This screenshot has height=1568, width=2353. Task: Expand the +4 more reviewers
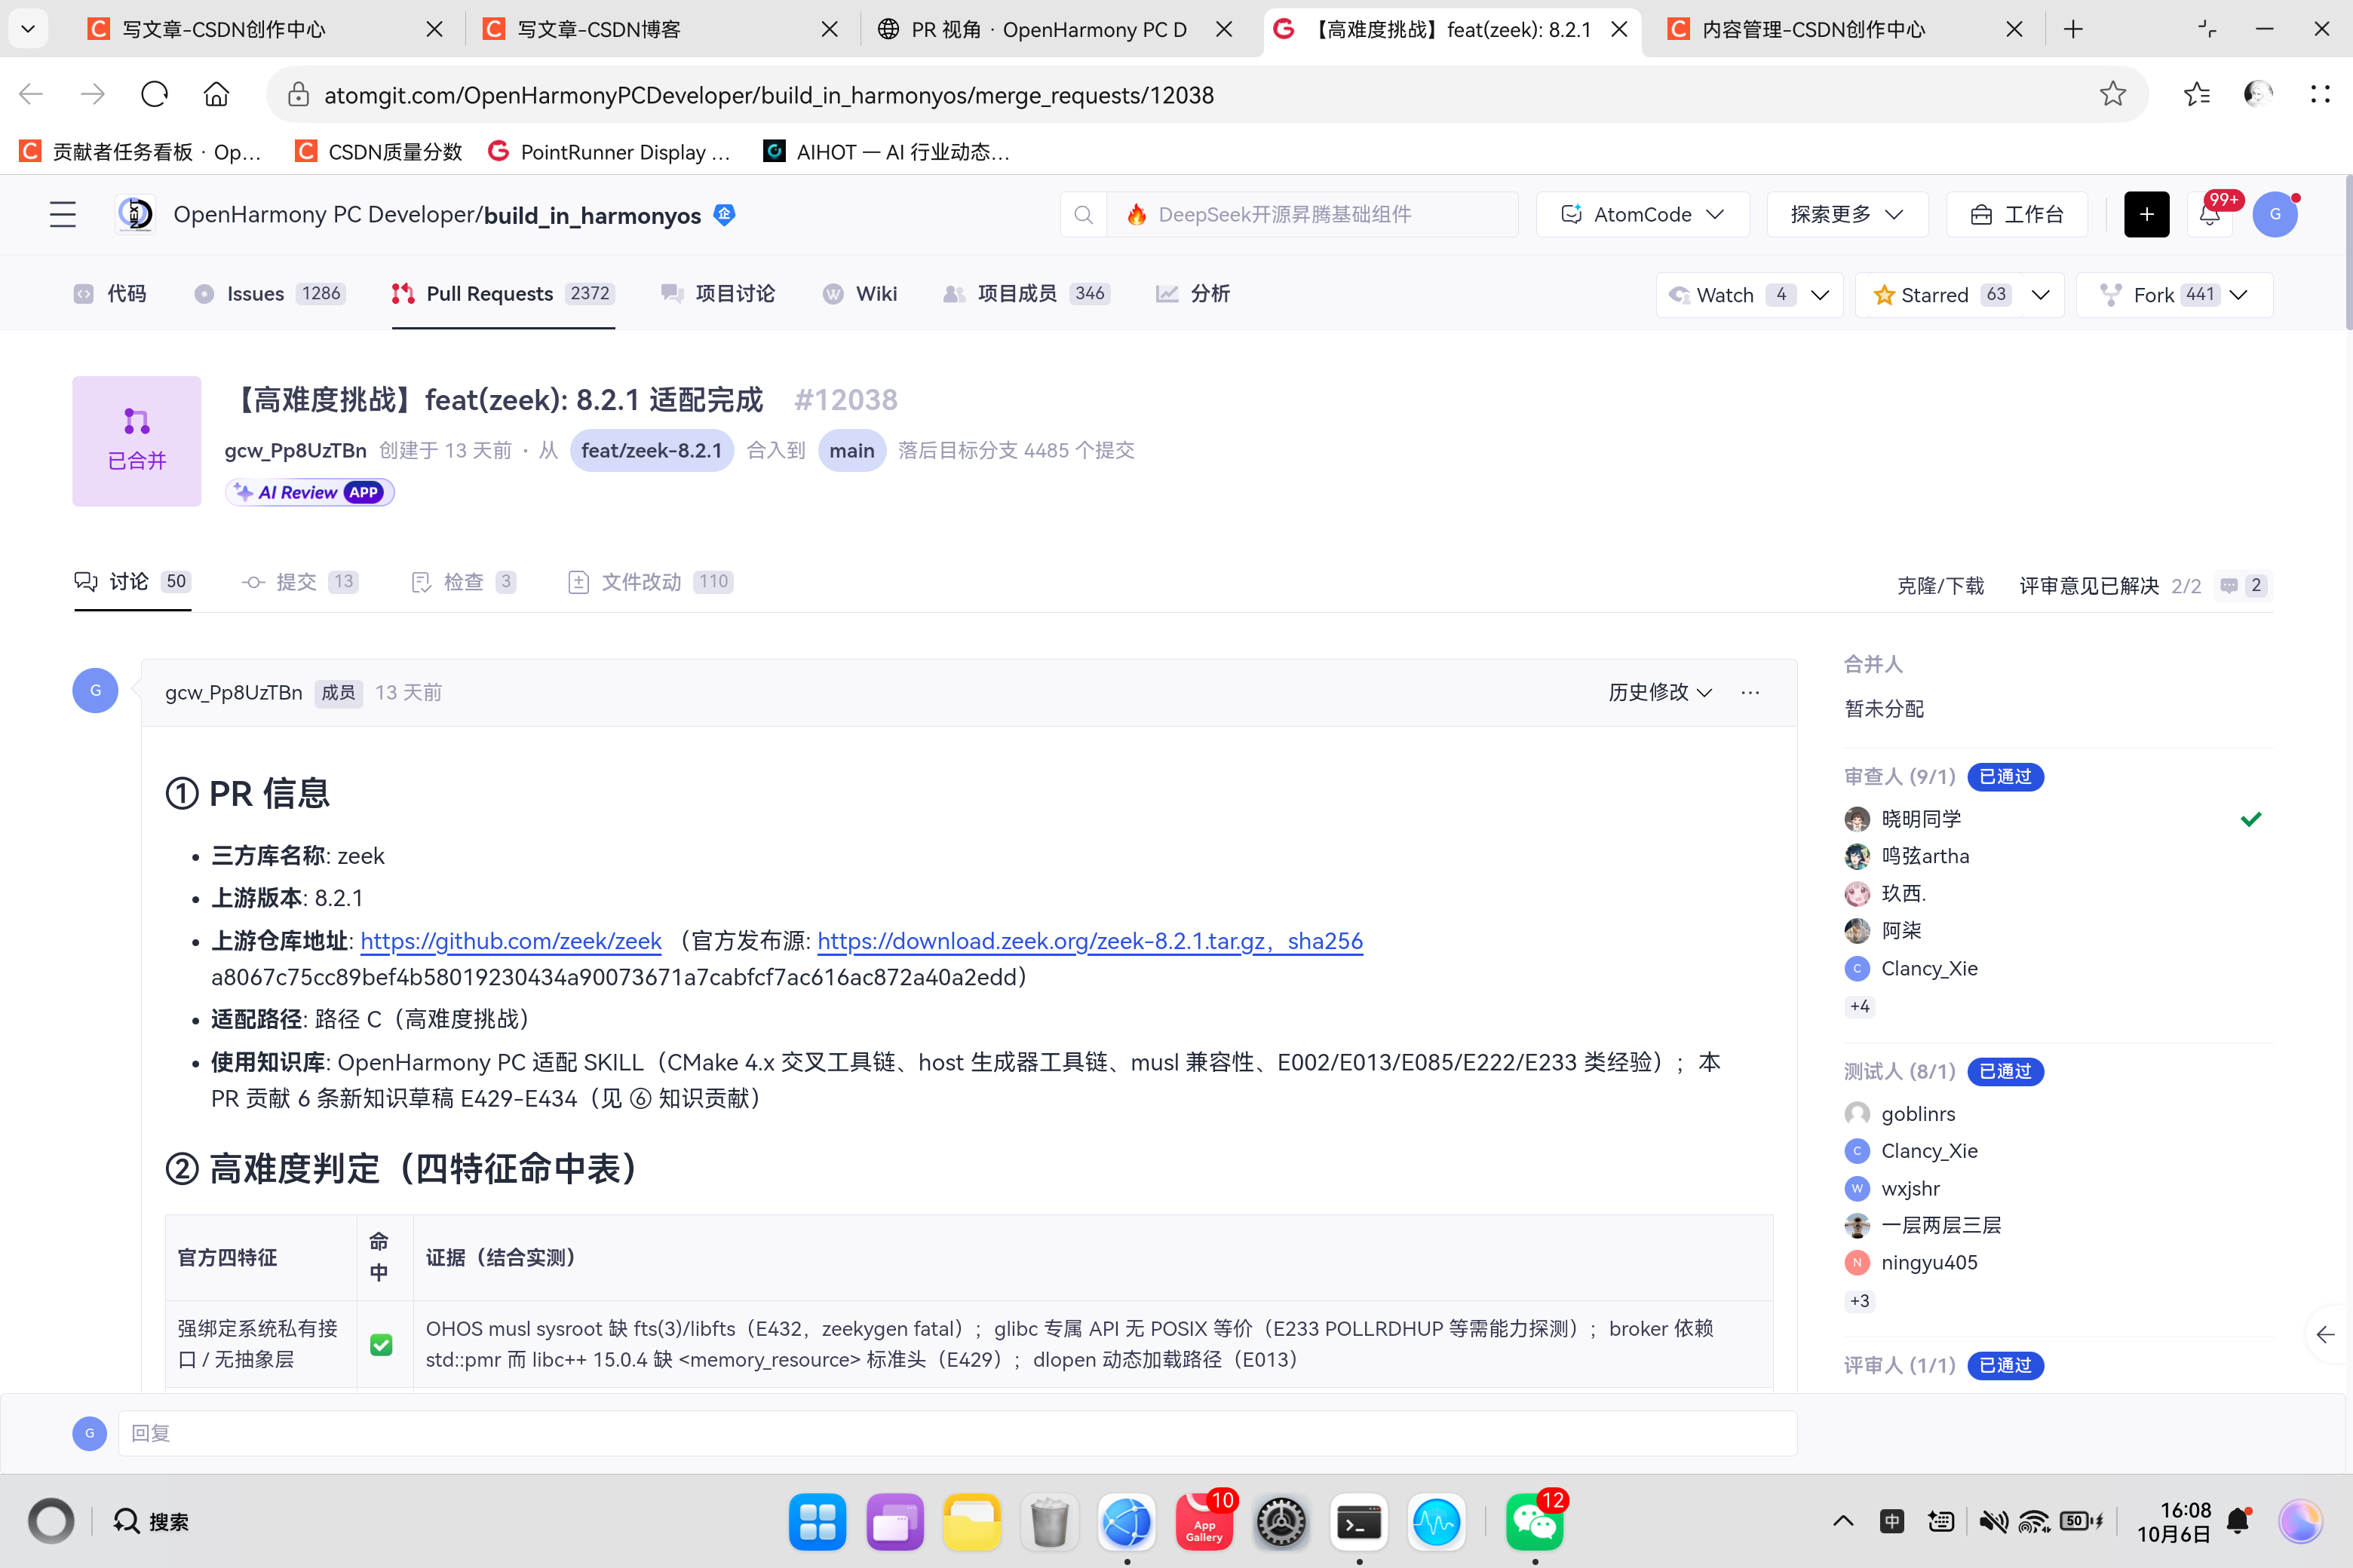(1860, 1006)
